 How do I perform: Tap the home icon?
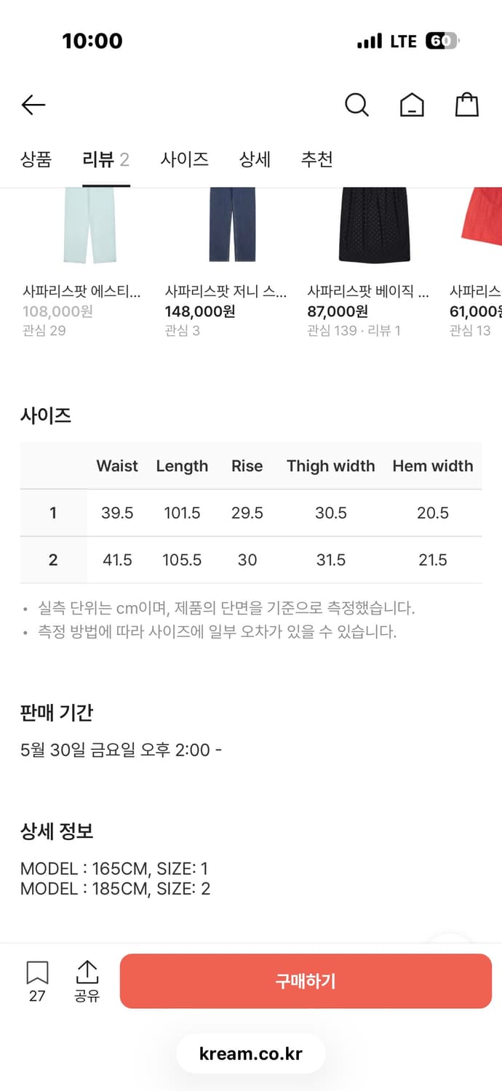412,104
